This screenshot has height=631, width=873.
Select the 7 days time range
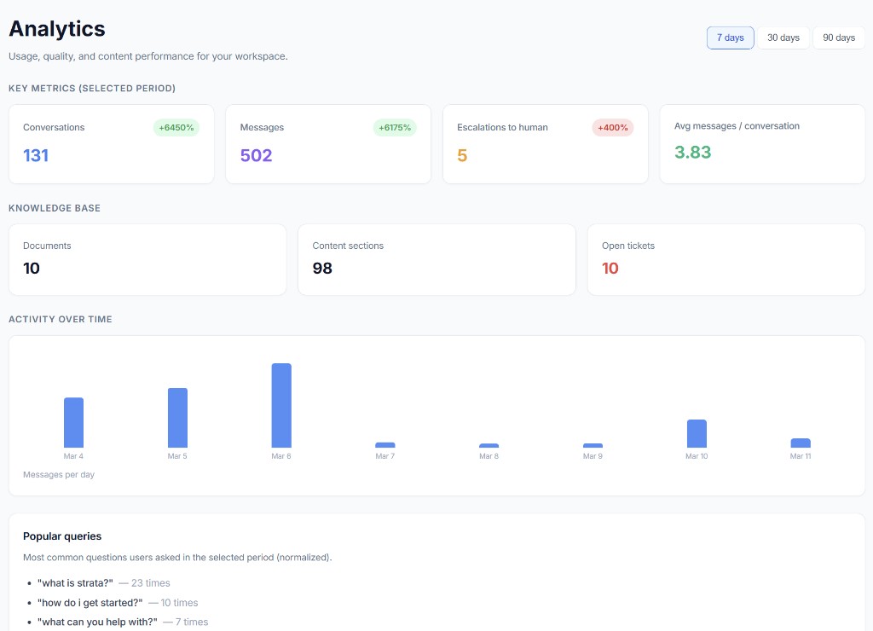point(730,38)
